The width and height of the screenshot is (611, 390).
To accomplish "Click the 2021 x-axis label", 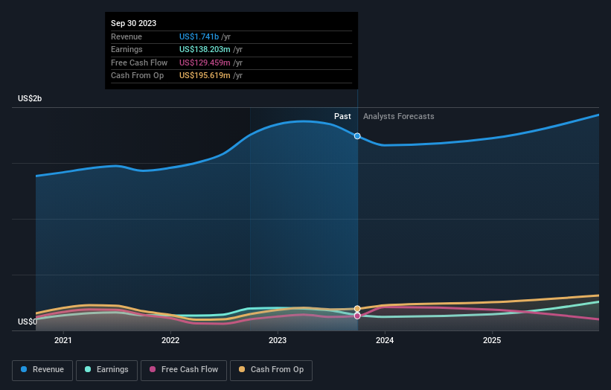I will click(63, 340).
